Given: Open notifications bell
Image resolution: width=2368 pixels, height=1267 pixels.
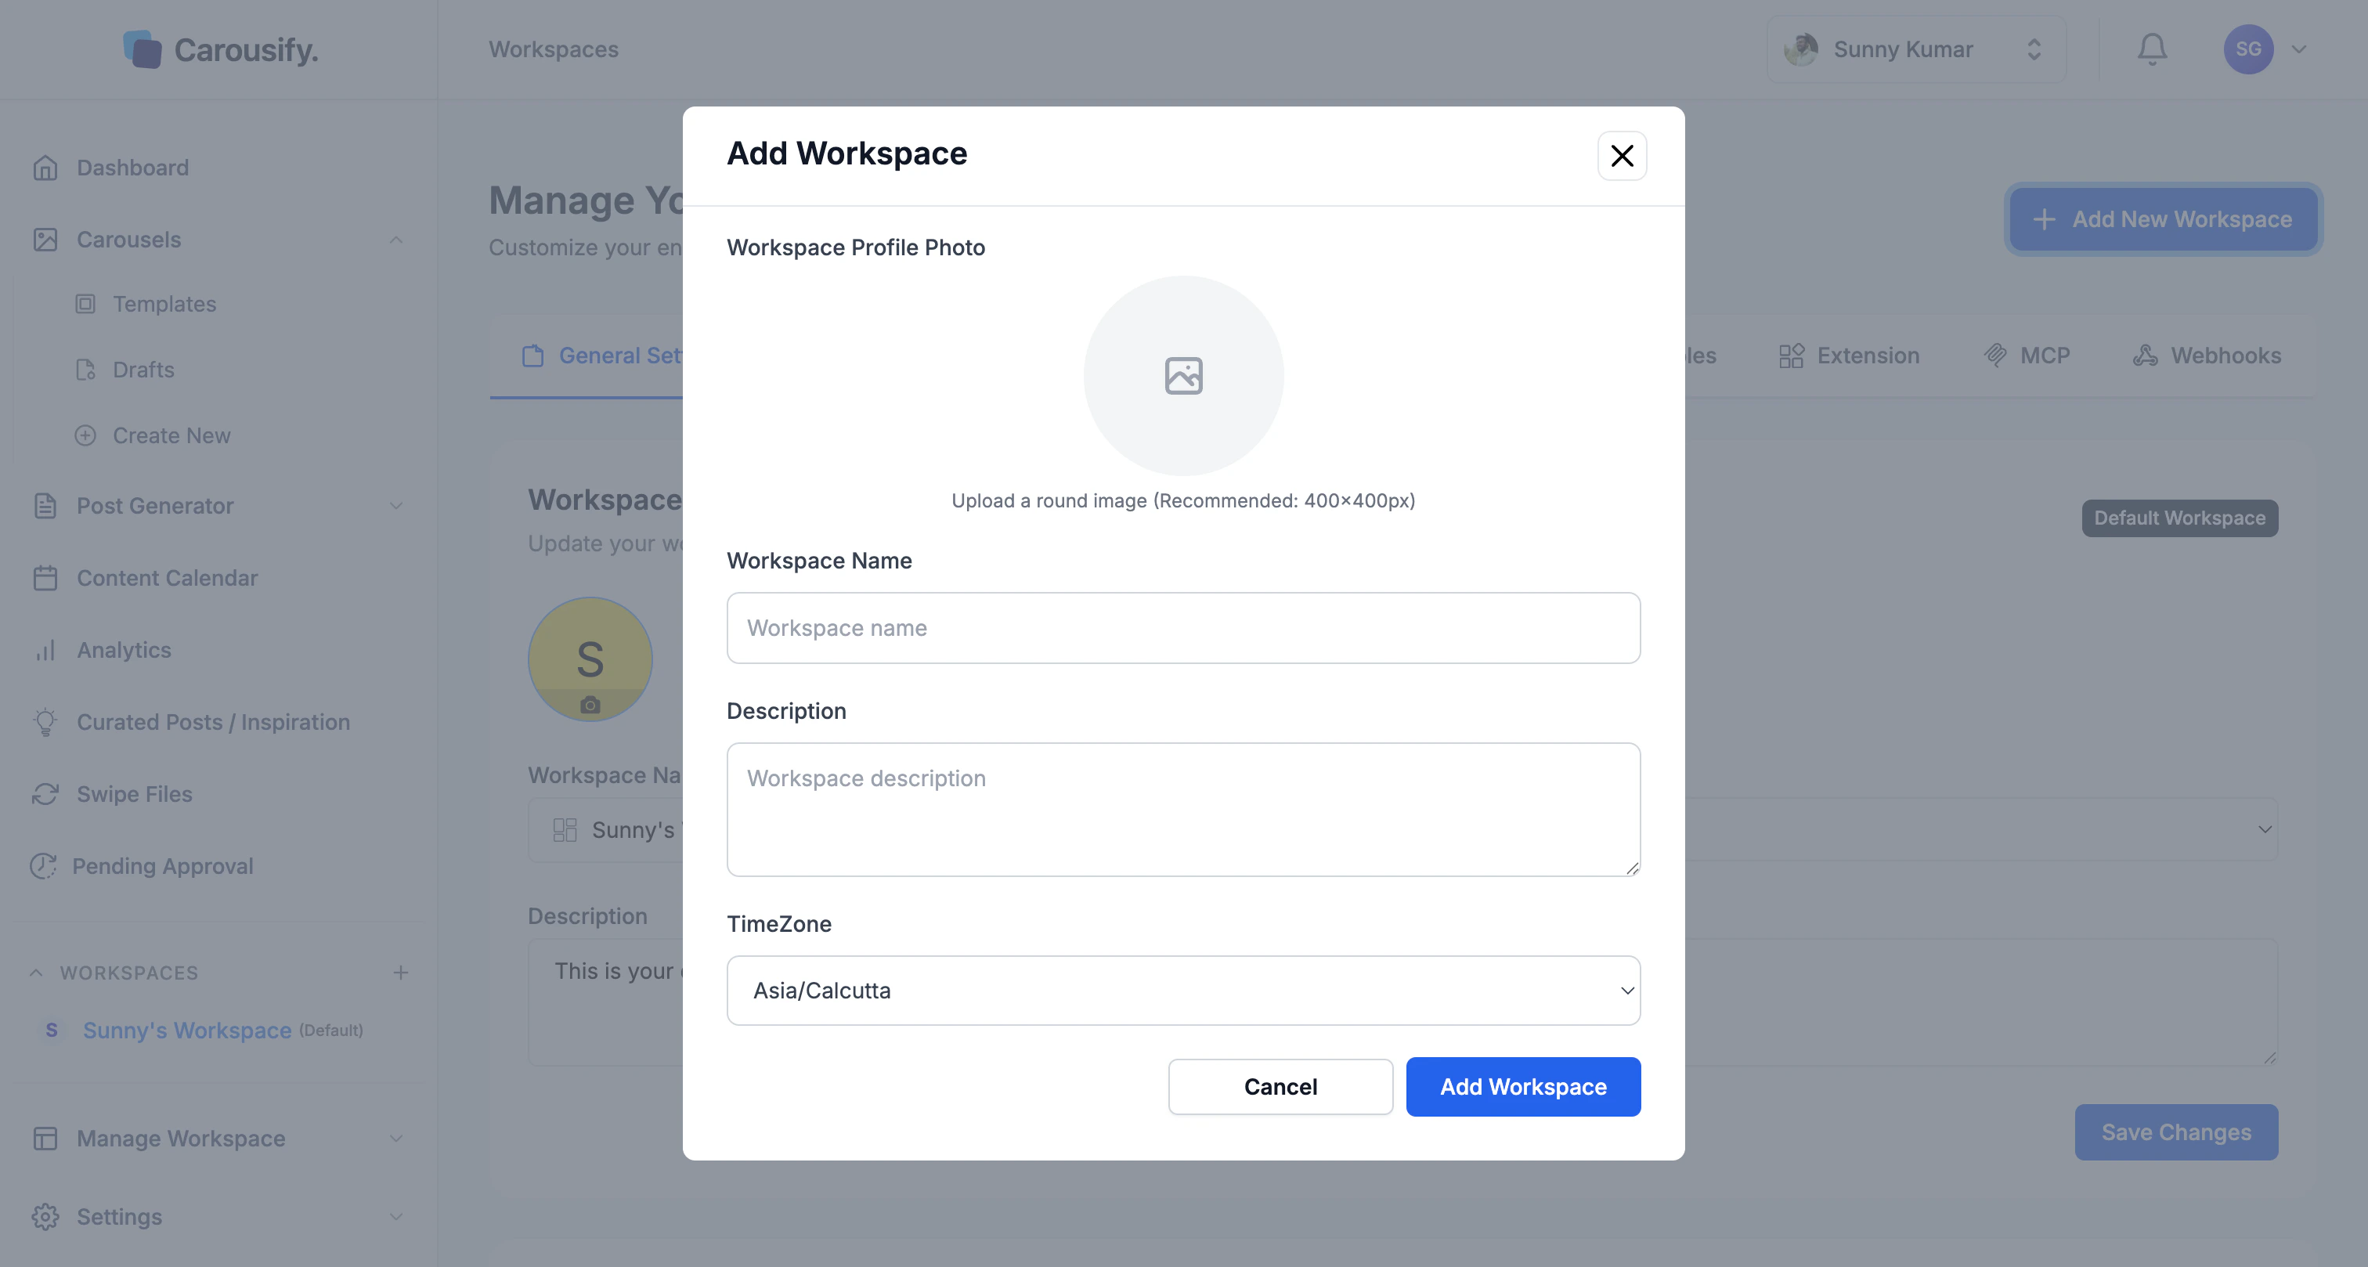Looking at the screenshot, I should point(2152,49).
